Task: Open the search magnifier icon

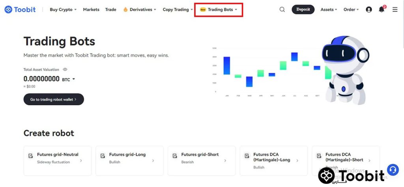Action: 282,9
